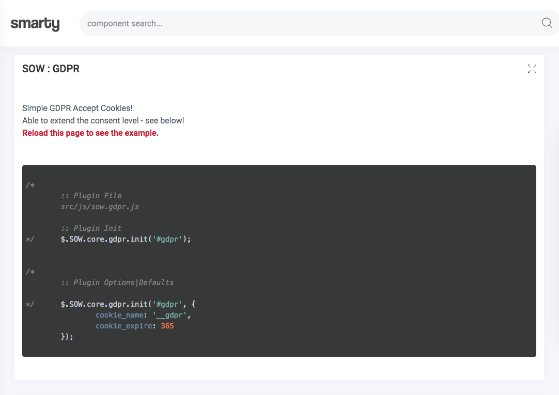Screen dimensions: 559x395
Task: Click the magnifying glass search icon
Action: (547, 23)
